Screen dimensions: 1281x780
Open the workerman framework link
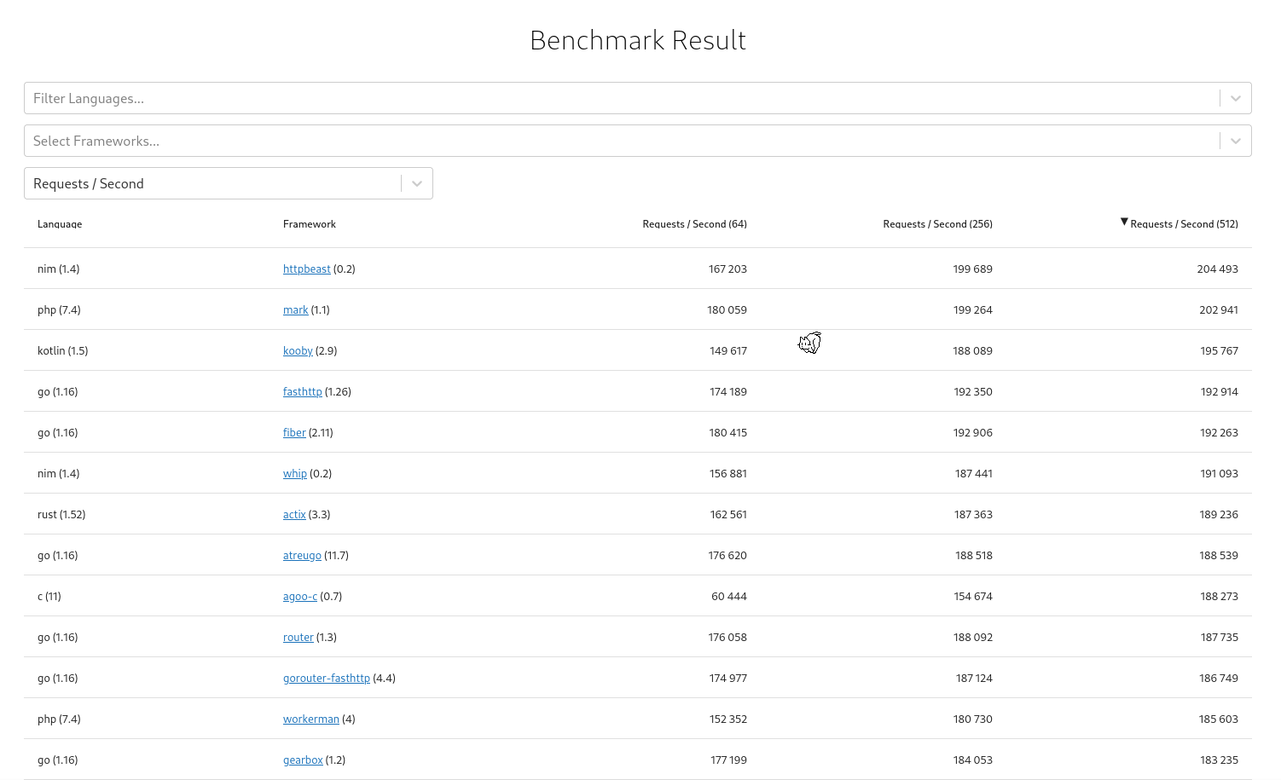point(310,719)
